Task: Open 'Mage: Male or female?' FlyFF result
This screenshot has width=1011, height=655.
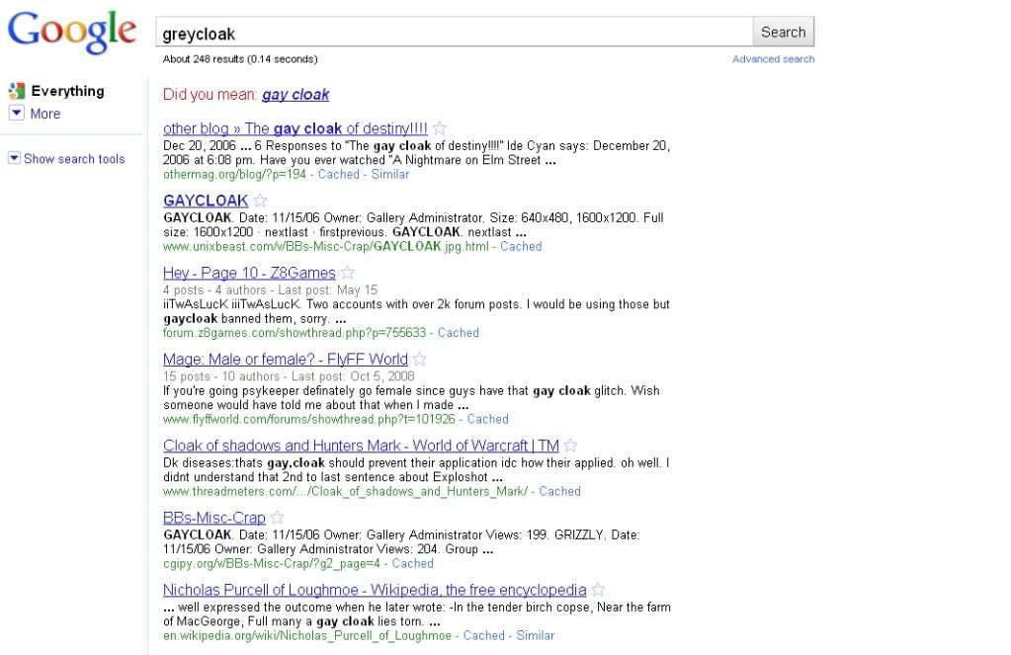Action: [x=285, y=360]
